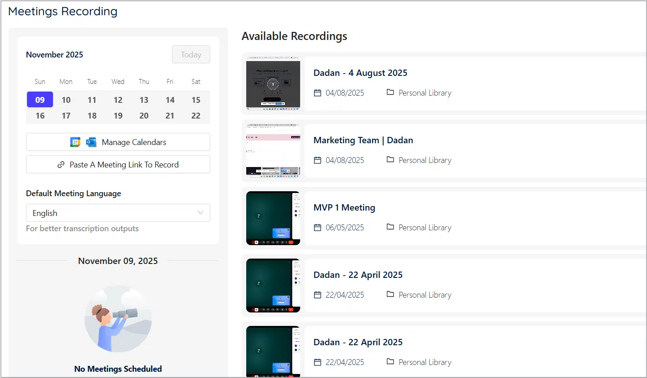Viewport: 647px width, 378px height.
Task: Open the Default Meeting Language dropdown
Action: [x=118, y=213]
